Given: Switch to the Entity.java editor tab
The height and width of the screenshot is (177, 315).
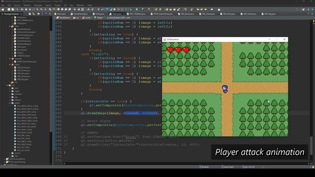Looking at the screenshot, I should (x=98, y=14).
